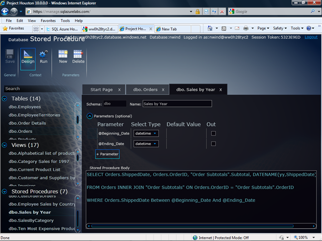Select dbo.EmployeeTerritories table
The width and height of the screenshot is (322, 241).
pyautogui.click(x=34, y=115)
